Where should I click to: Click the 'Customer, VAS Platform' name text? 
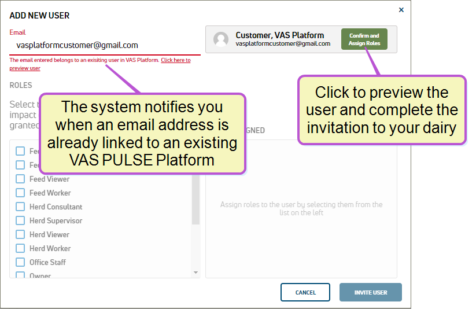pyautogui.click(x=279, y=35)
